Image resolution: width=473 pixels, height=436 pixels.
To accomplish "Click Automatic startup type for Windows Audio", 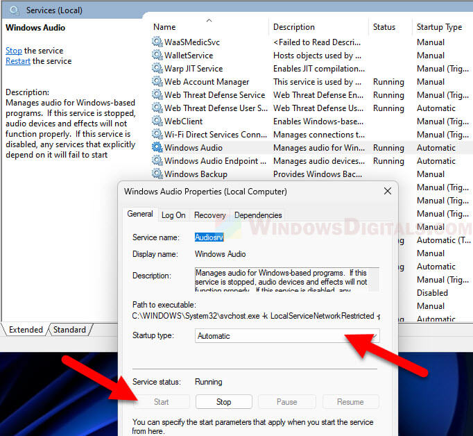I will coord(436,148).
